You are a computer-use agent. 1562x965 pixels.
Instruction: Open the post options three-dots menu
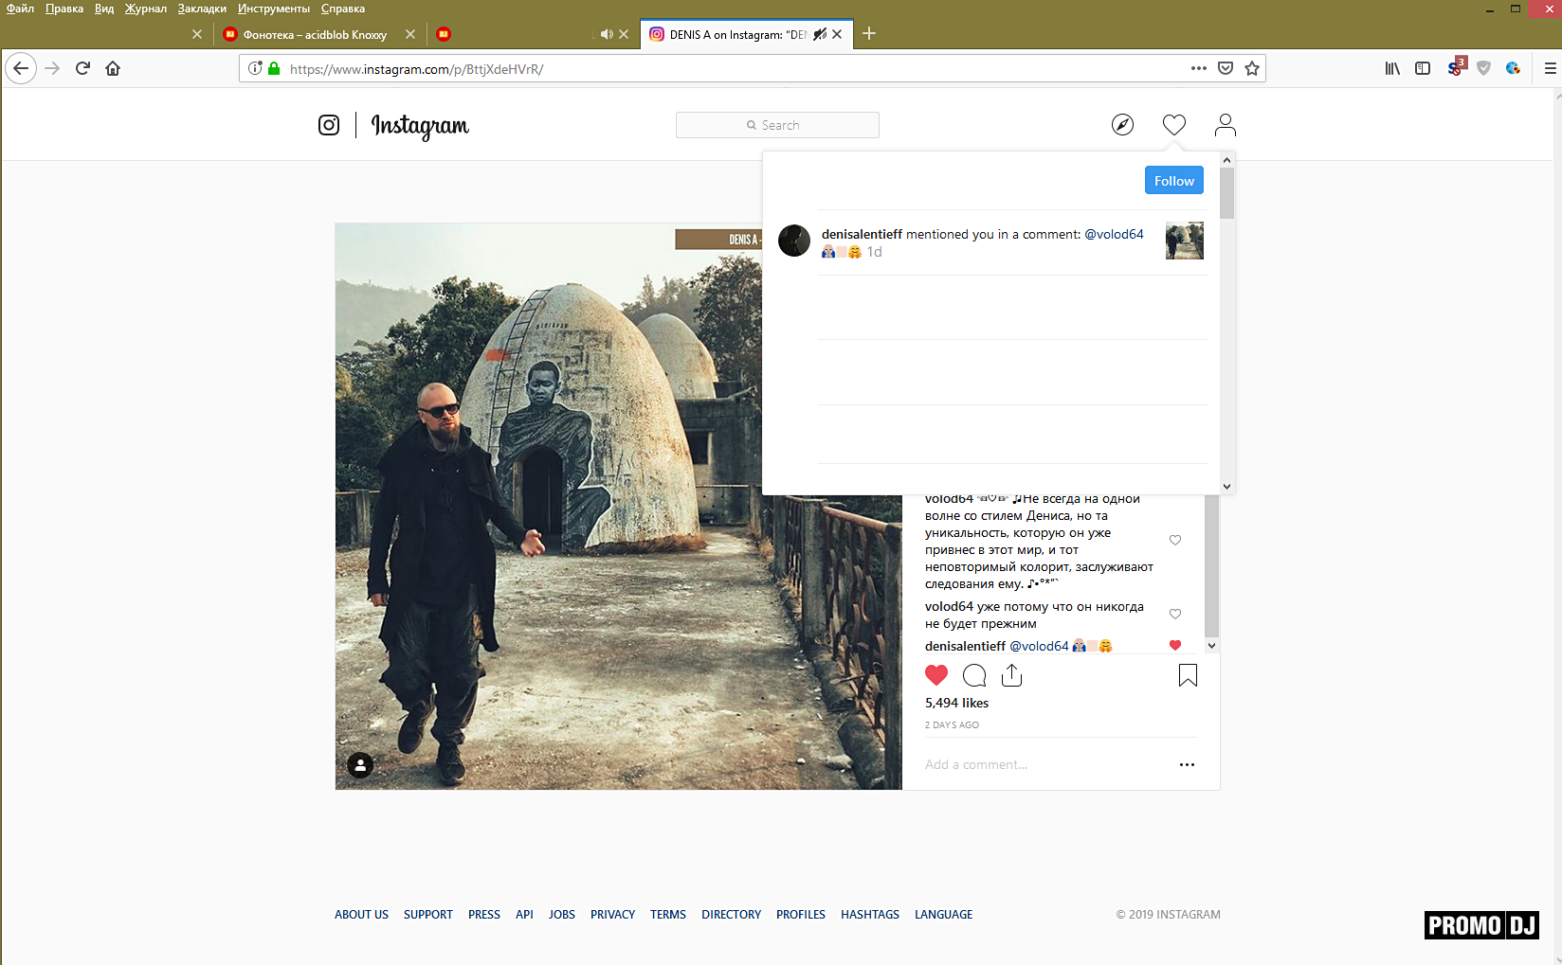pyautogui.click(x=1187, y=764)
